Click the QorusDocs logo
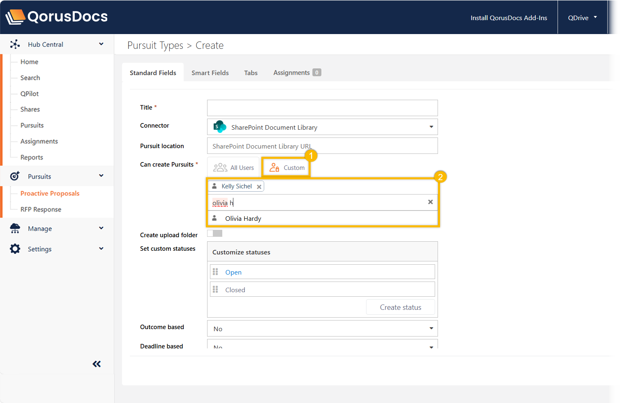620x403 pixels. pos(57,17)
